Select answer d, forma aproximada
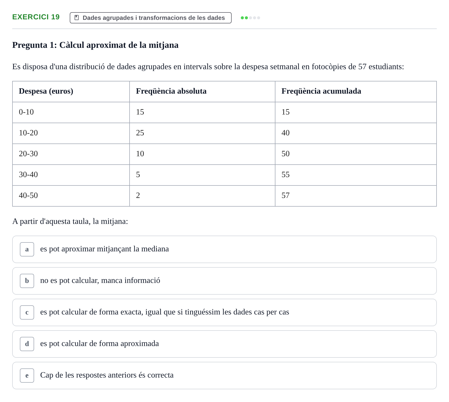This screenshot has width=449, height=402. point(225,344)
